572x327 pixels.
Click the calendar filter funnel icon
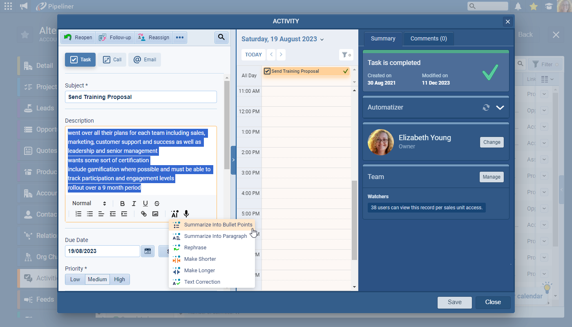point(346,55)
